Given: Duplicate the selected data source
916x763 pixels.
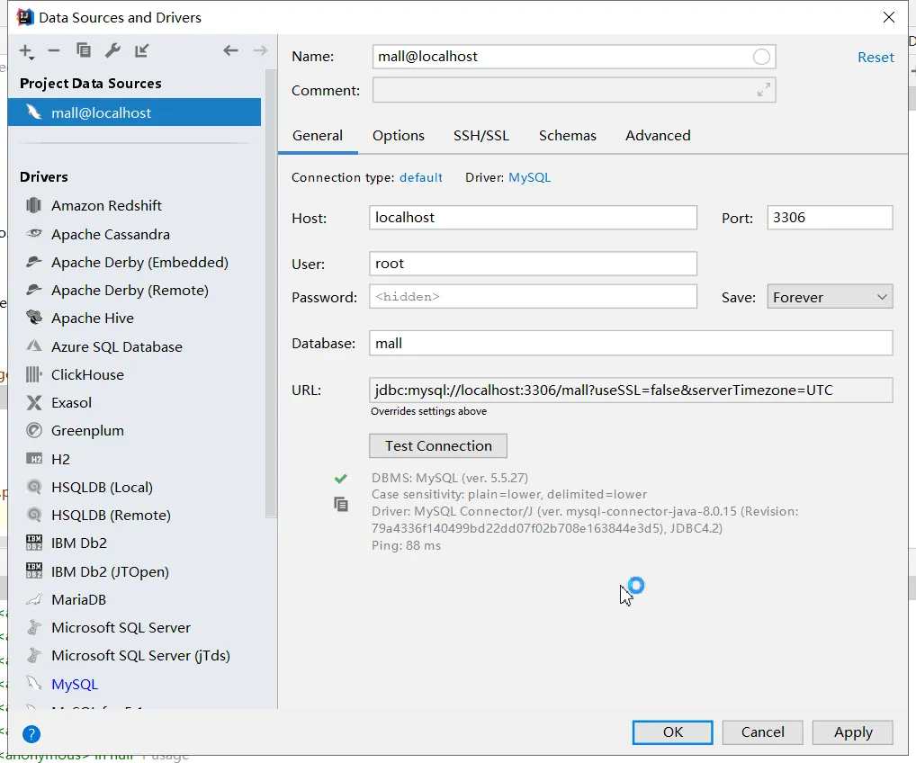Looking at the screenshot, I should tap(84, 51).
